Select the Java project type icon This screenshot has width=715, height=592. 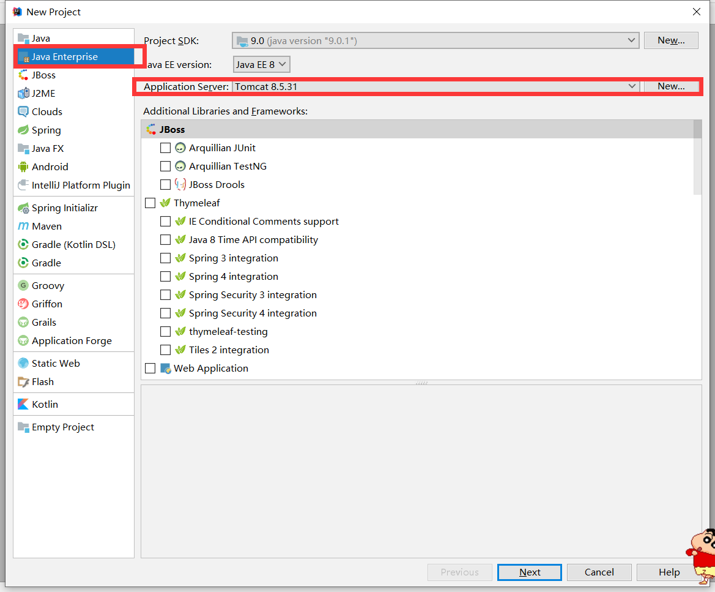pyautogui.click(x=23, y=39)
